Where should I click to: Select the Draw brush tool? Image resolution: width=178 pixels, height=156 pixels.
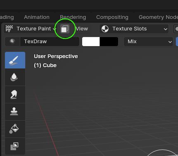click(x=15, y=60)
